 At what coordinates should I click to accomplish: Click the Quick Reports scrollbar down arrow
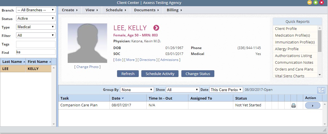coord(320,75)
